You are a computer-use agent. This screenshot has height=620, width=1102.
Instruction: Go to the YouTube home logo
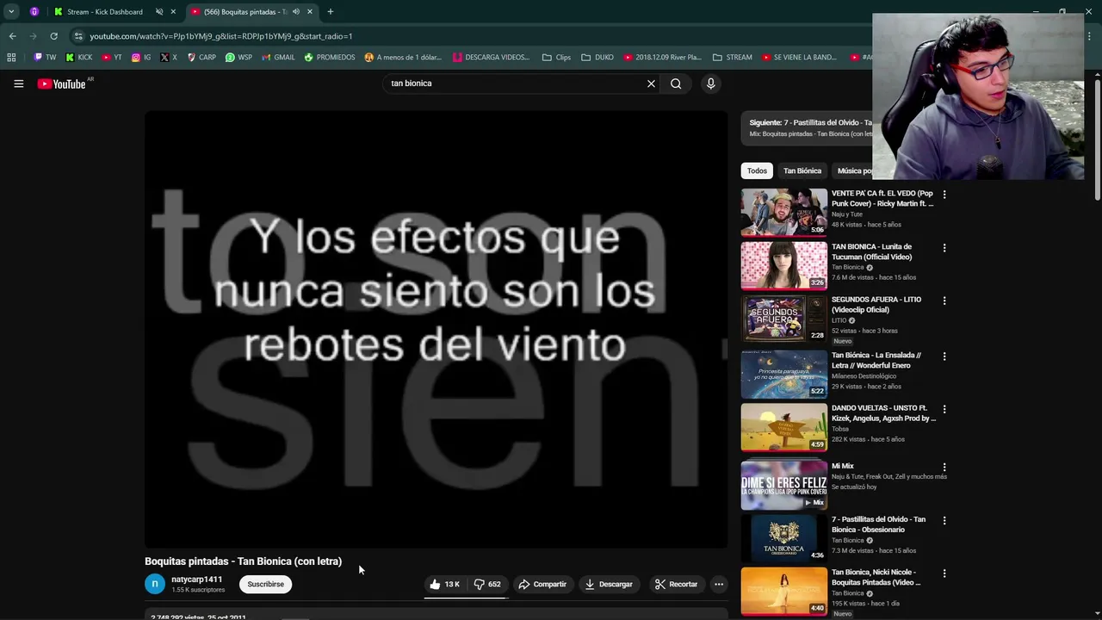[x=62, y=84]
